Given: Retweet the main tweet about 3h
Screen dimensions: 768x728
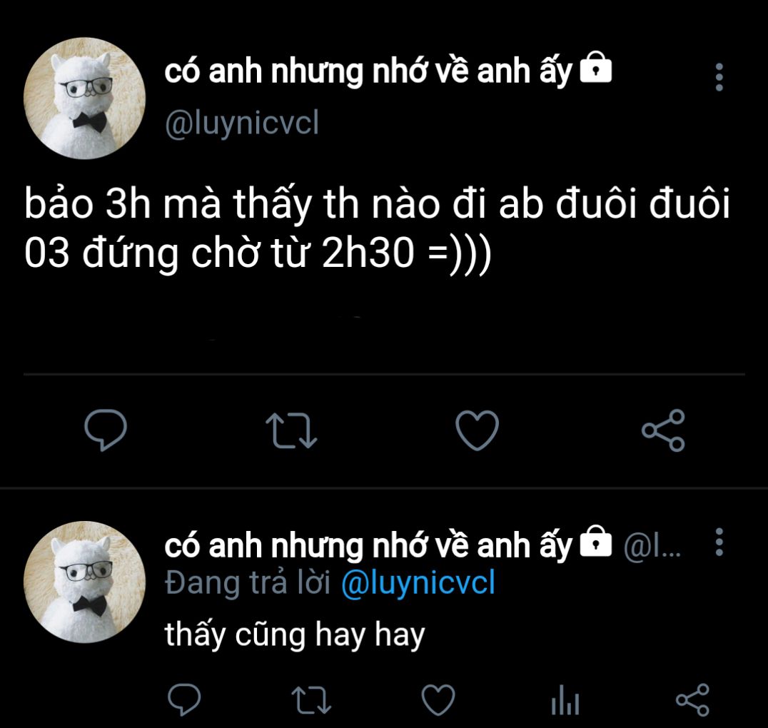Looking at the screenshot, I should coord(291,430).
